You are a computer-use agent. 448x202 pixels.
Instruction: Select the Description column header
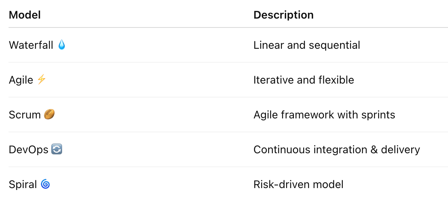tap(283, 15)
